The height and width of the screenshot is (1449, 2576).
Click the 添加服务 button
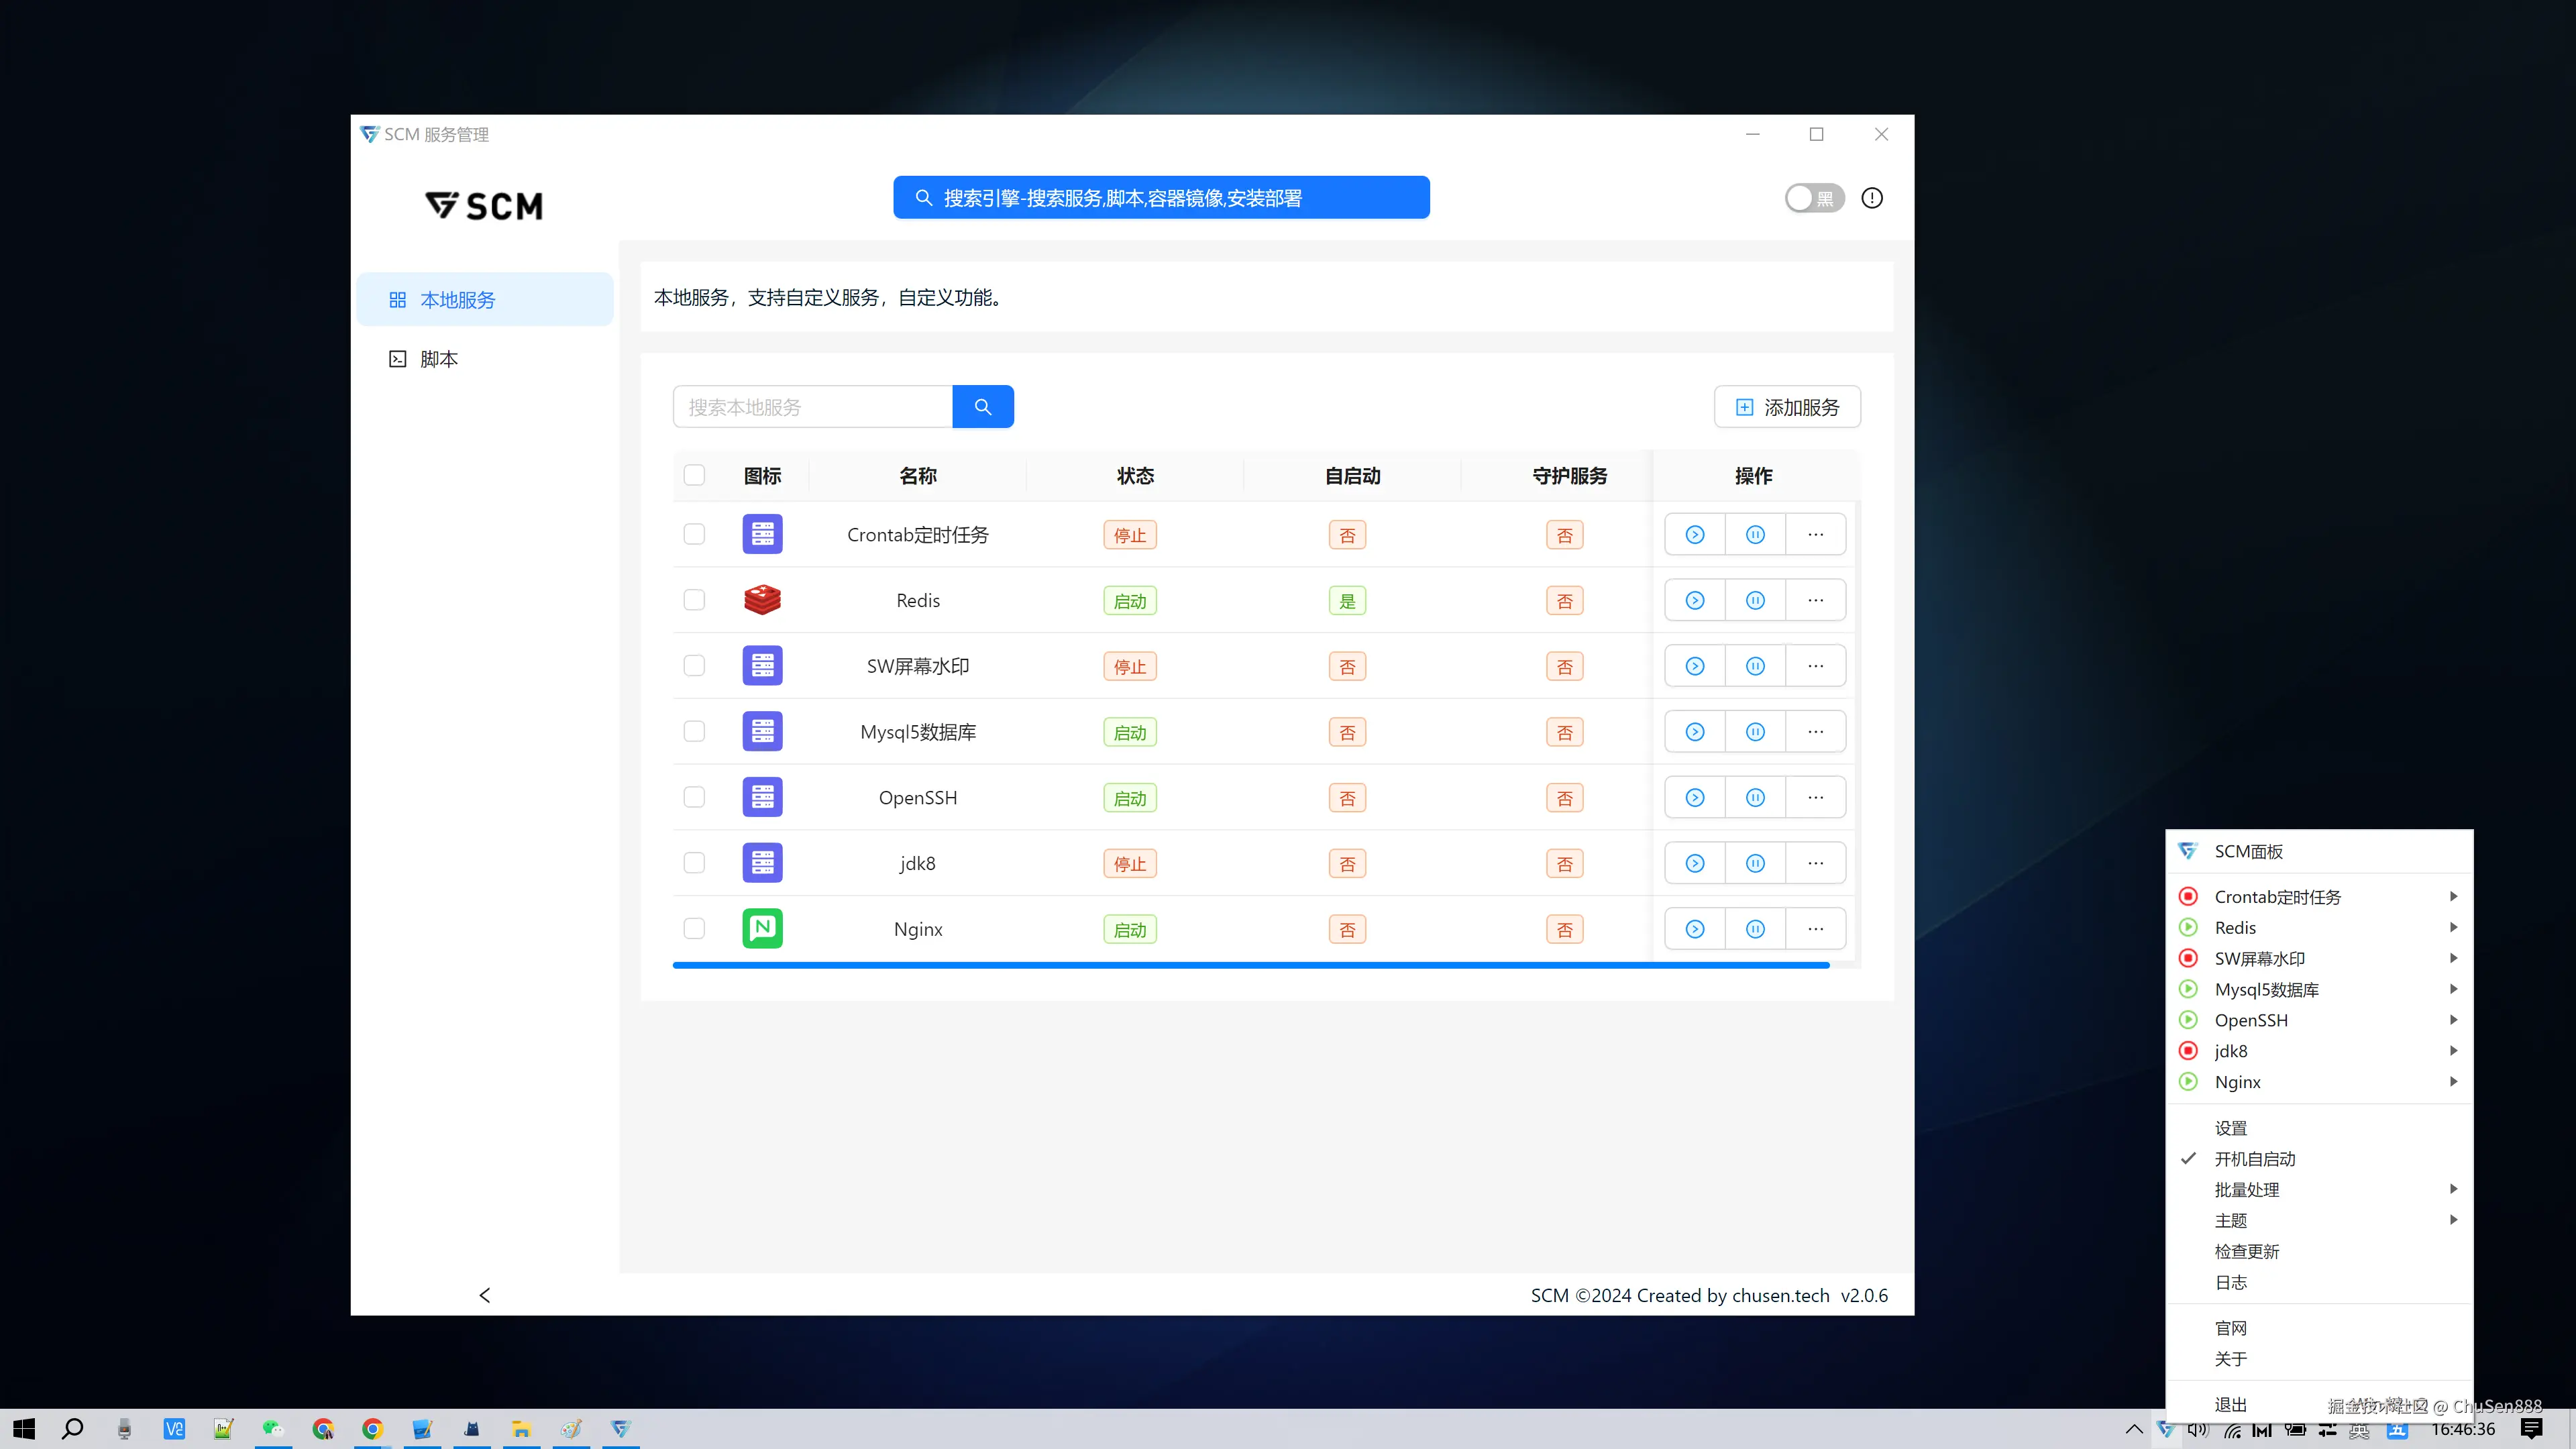[x=1787, y=407]
